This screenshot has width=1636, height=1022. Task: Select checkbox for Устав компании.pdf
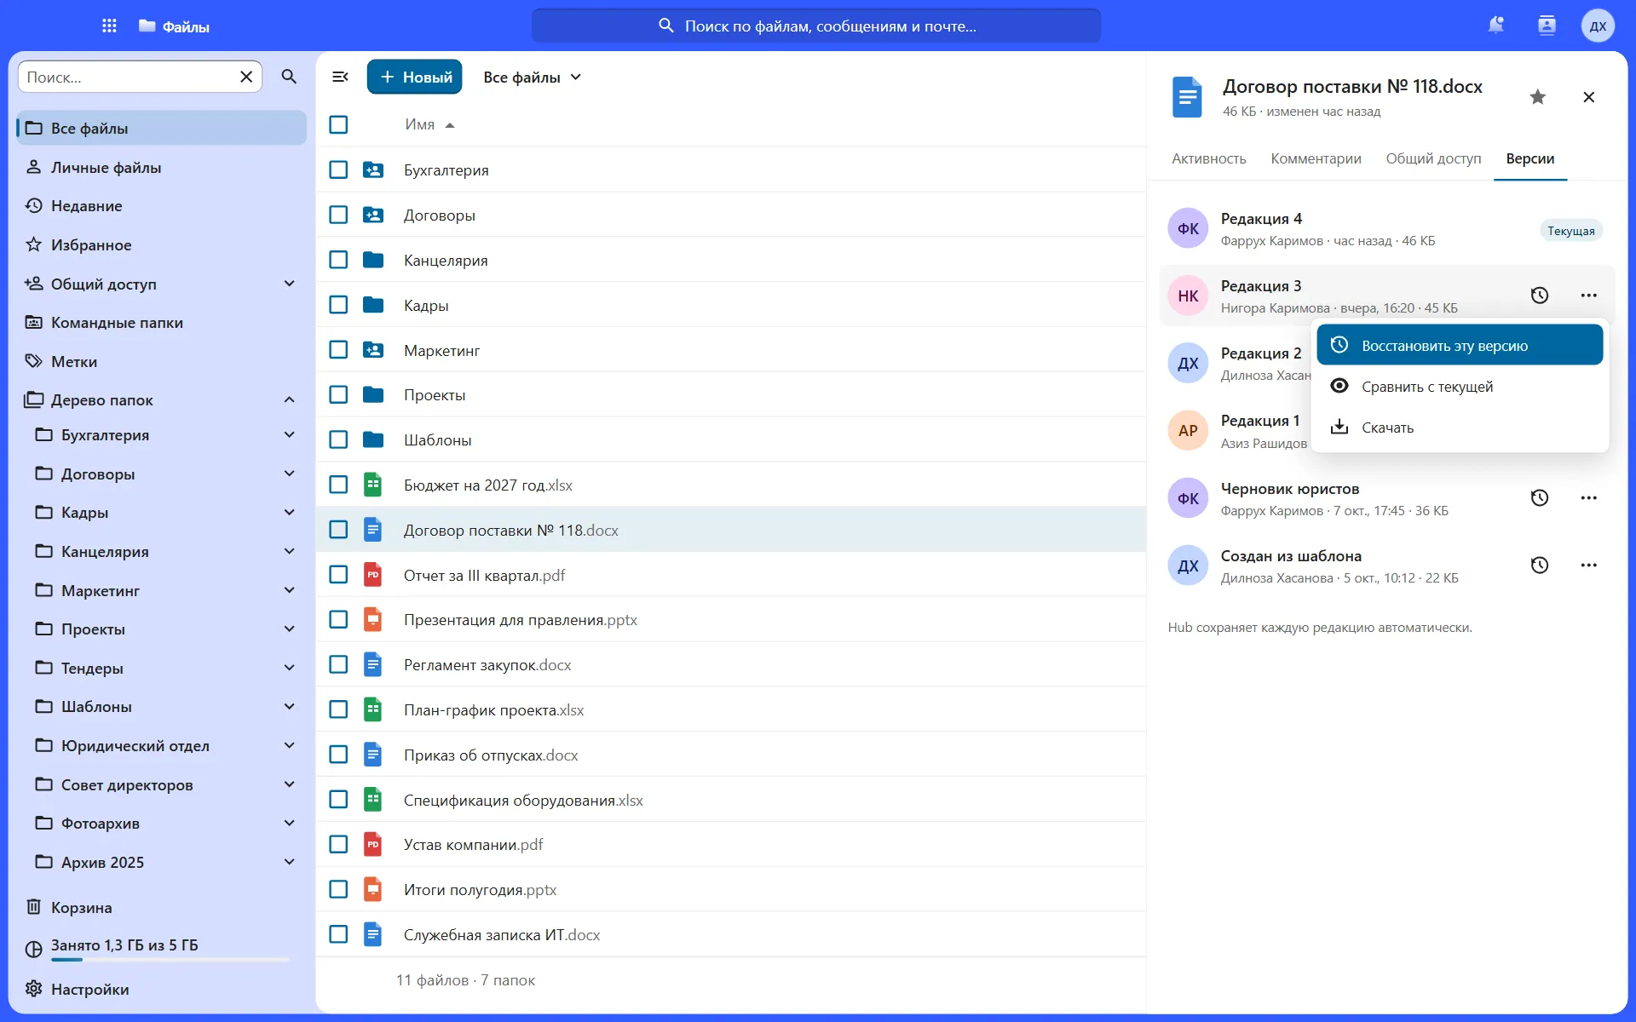(x=338, y=844)
